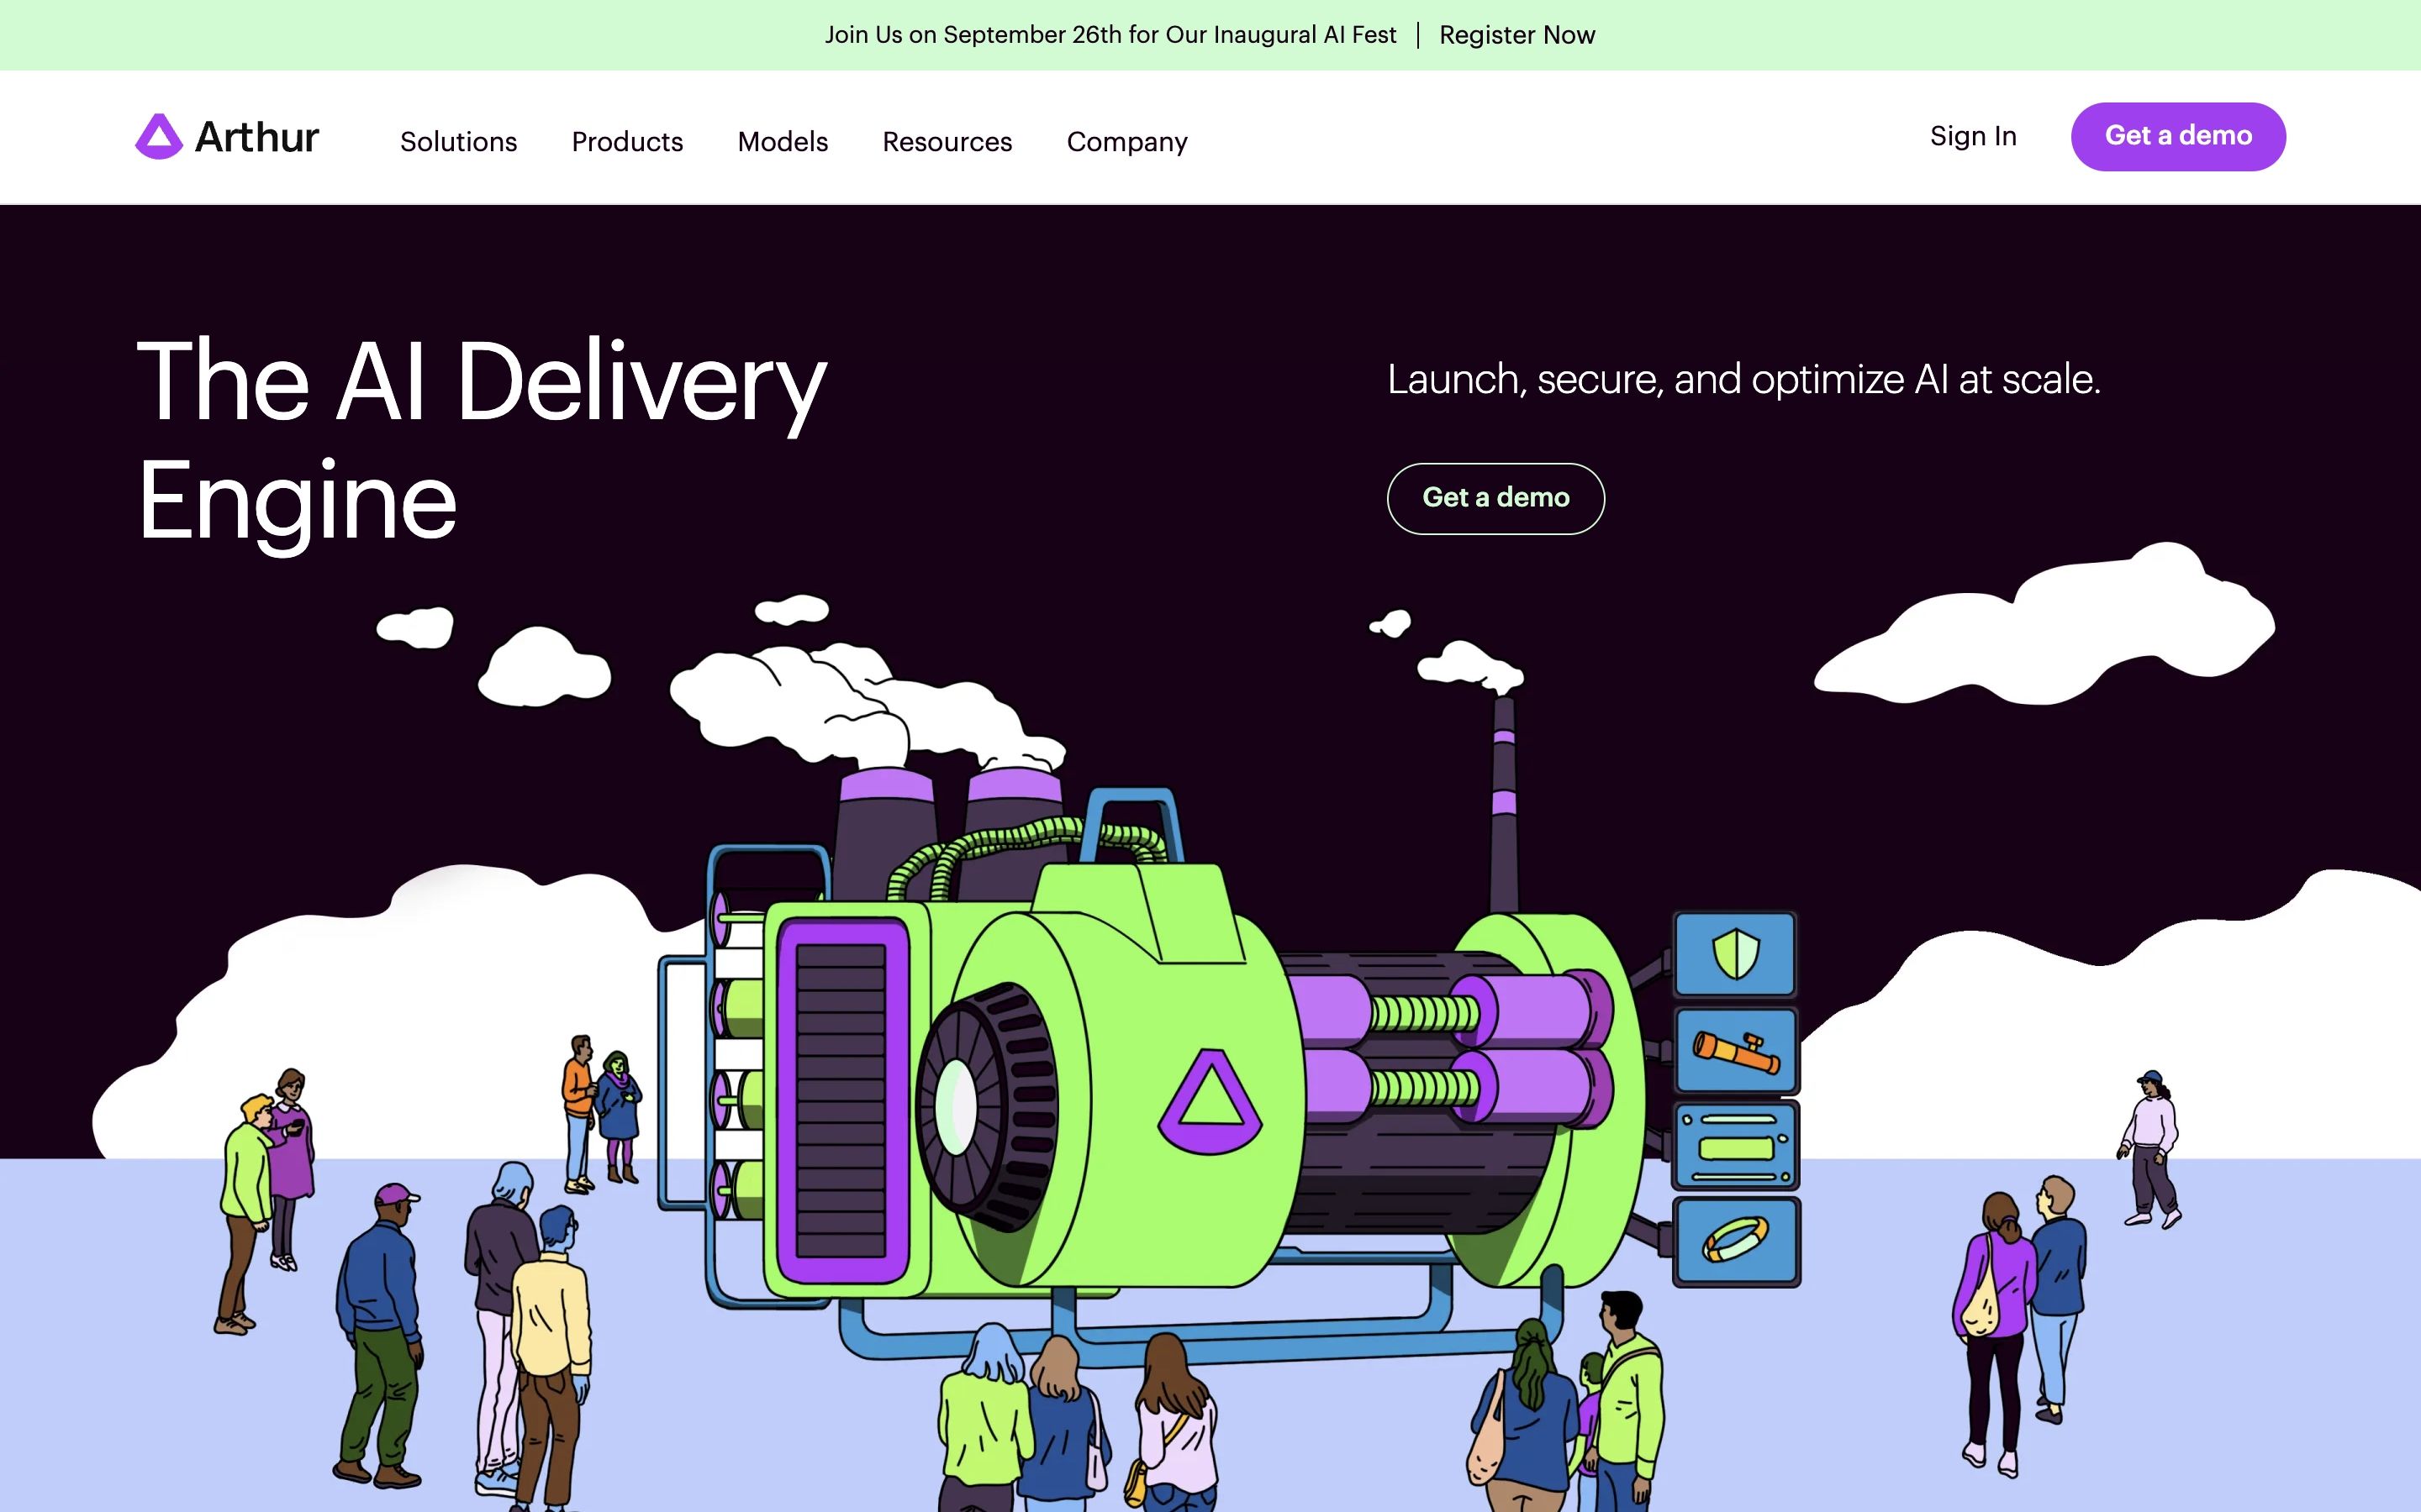Click the Sign In link
The width and height of the screenshot is (2421, 1512).
point(1972,136)
